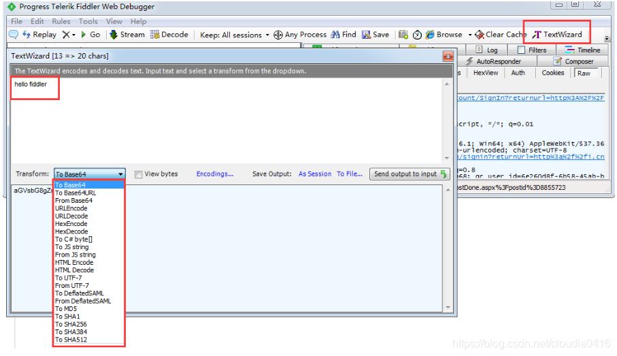Open the Remove X dropdown arrow
This screenshot has width=617, height=356.
[x=73, y=35]
